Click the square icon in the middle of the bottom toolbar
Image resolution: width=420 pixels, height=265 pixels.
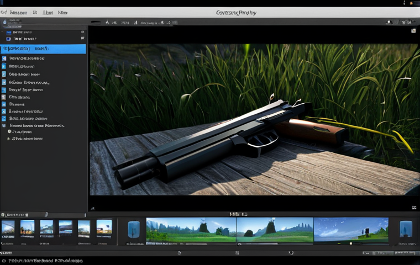(x=237, y=253)
